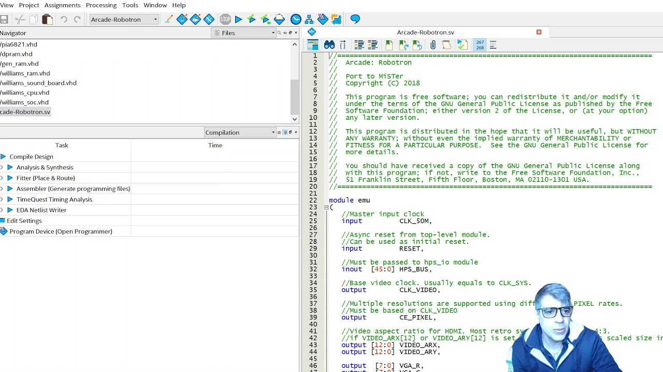The image size is (663, 372).
Task: Collapse the module emu code fold
Action: [x=326, y=208]
